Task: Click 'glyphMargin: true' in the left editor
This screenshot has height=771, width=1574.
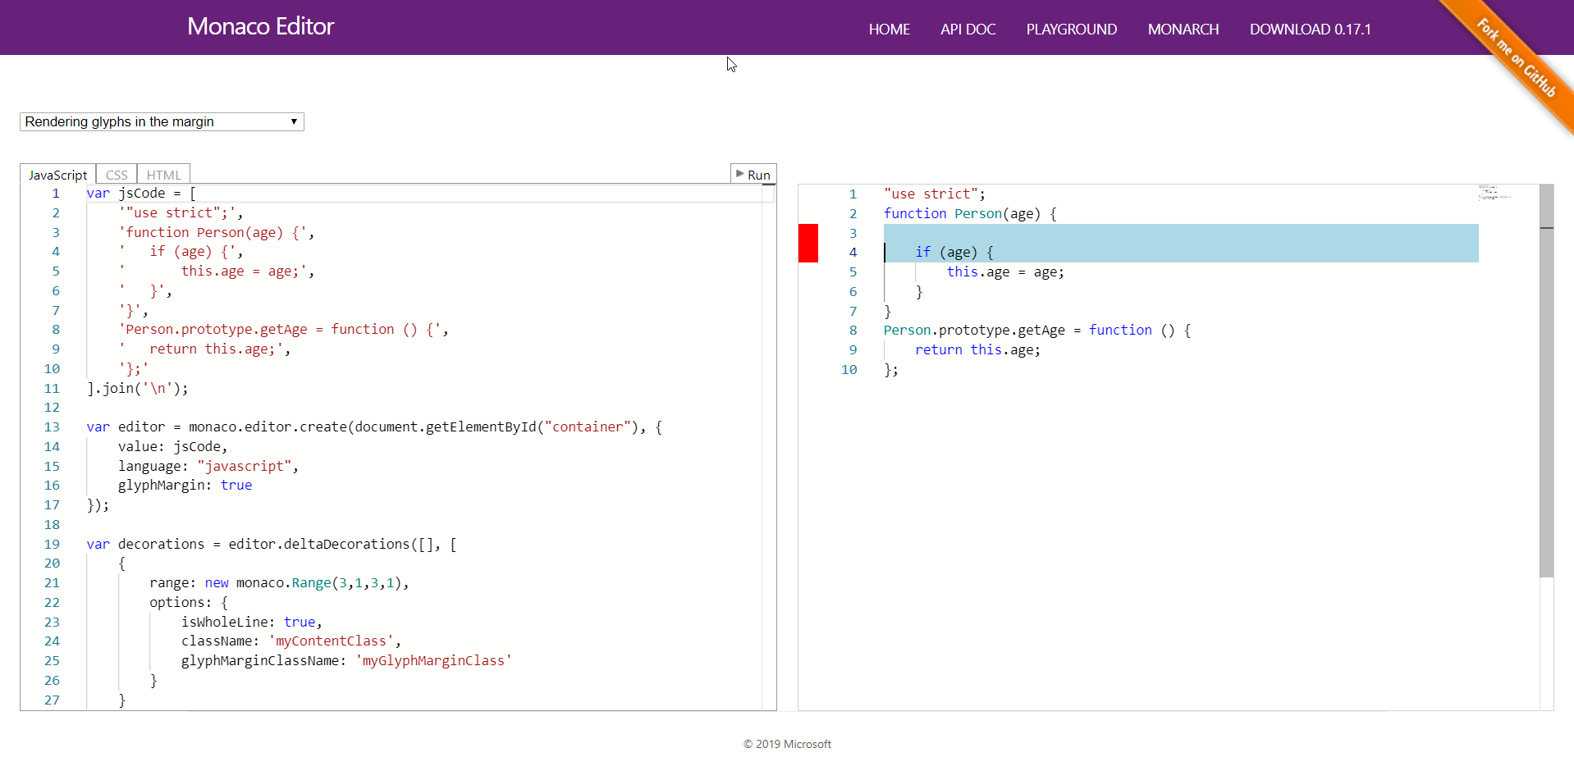Action: coord(185,486)
